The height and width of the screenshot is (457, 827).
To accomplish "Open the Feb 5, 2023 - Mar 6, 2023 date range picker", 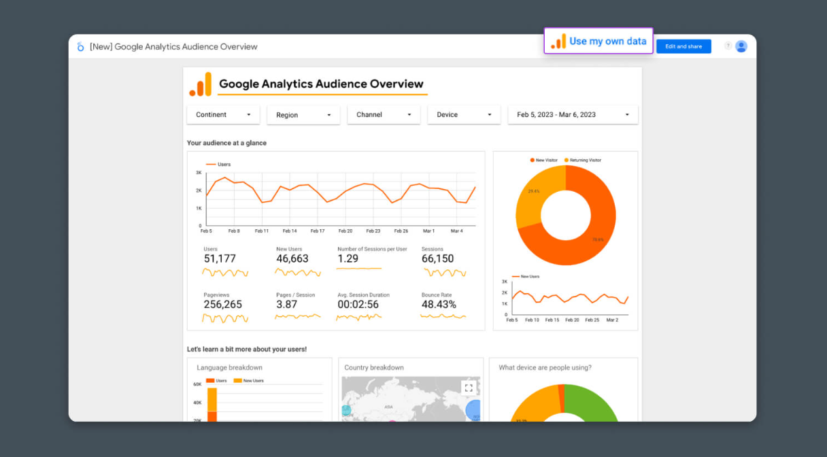I will [x=573, y=114].
